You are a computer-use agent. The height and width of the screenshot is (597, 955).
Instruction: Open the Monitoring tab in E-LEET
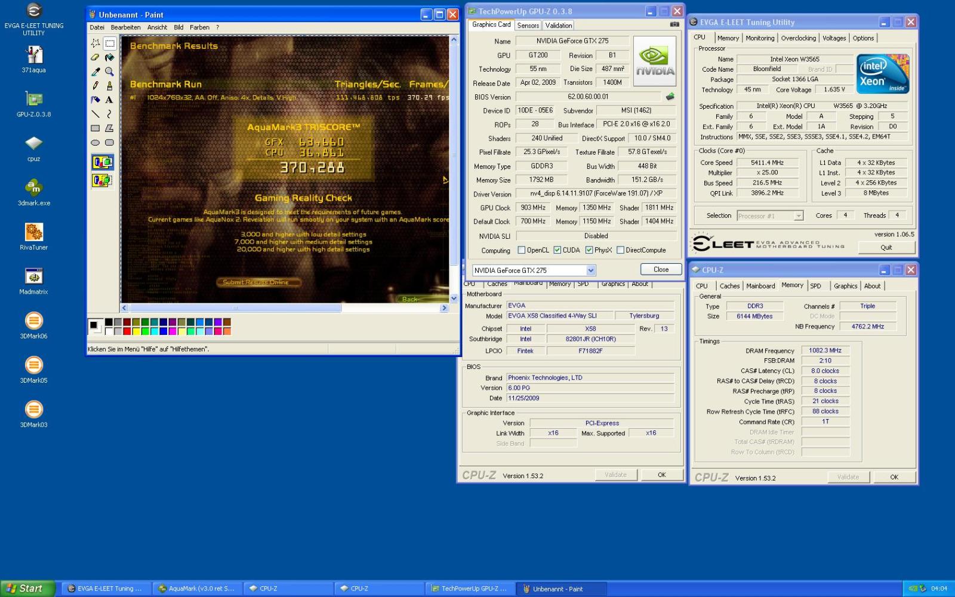760,38
